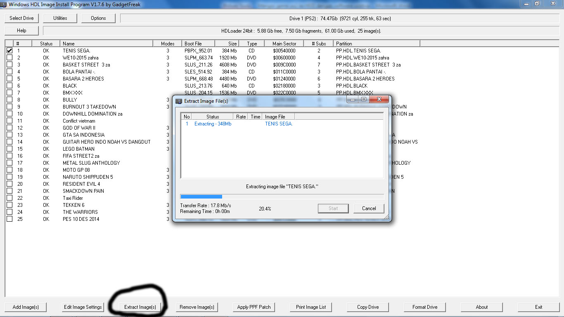Check the checkbox for BULLY
Screen dimensions: 564x317
9,99
